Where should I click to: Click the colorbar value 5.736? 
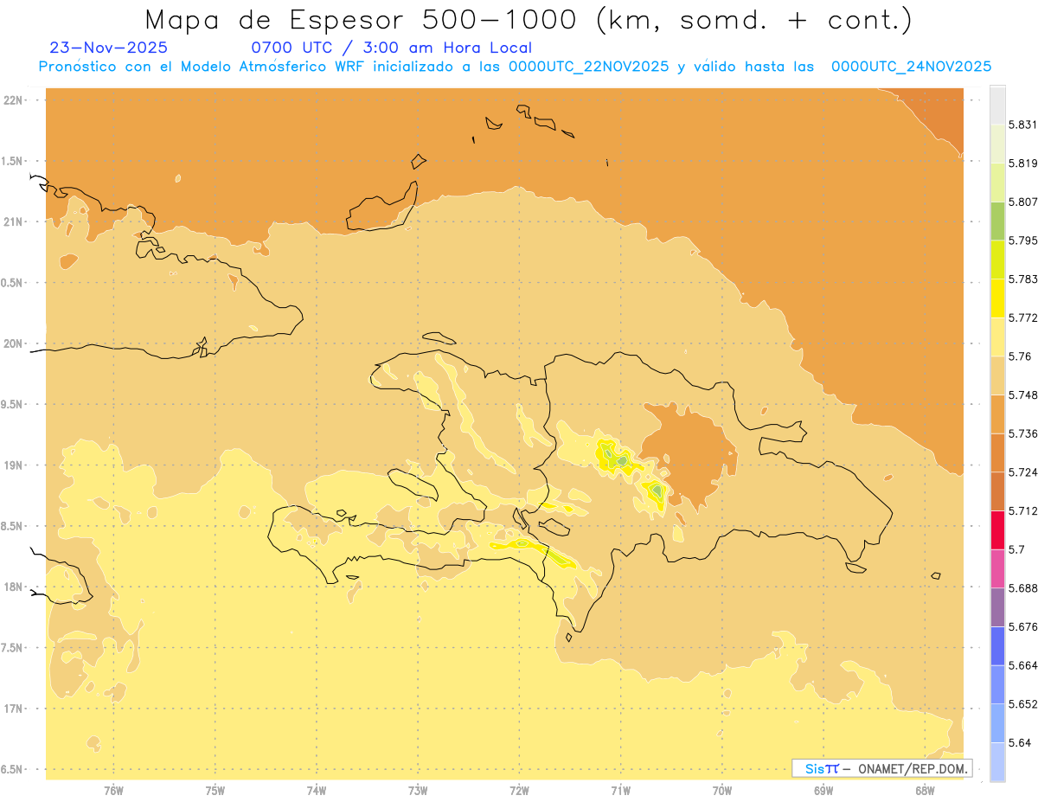click(x=1022, y=433)
